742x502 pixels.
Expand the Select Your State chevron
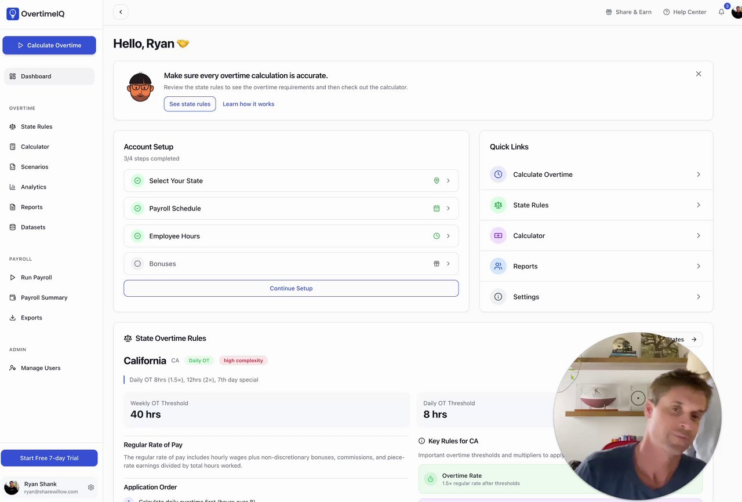[448, 181]
